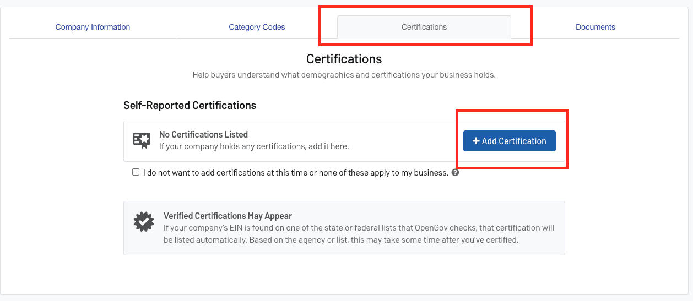
Task: Go to the Documents tab
Action: pyautogui.click(x=595, y=27)
